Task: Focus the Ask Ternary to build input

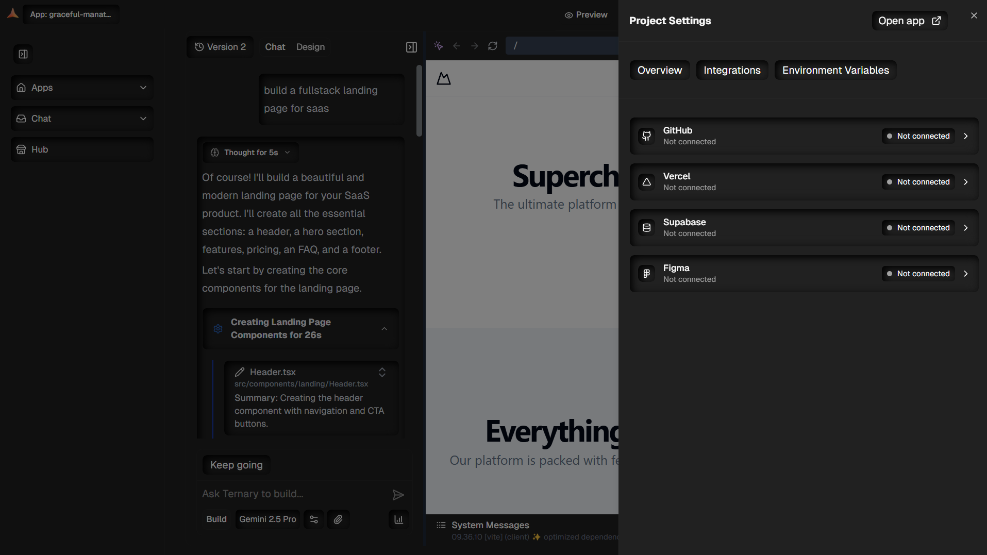Action: [294, 494]
